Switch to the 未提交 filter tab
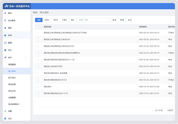This screenshot has width=178, height=124. (x=47, y=20)
